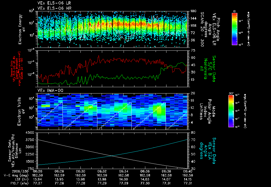Screen dimensions: 271x187
Task: Click the "Electron Energy eV" axis label
Action: pyautogui.click(x=21, y=29)
